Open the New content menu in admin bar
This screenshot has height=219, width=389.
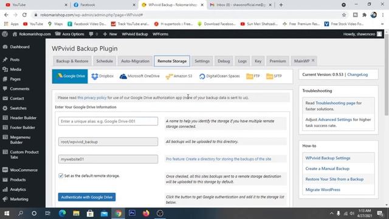(x=110, y=34)
